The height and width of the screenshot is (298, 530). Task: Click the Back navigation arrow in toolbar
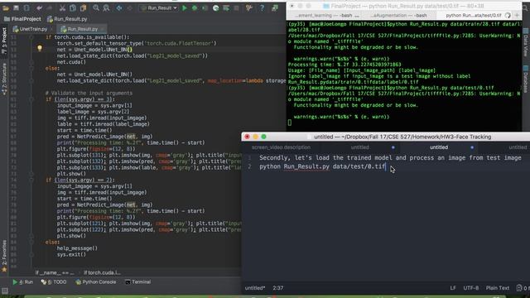[119, 7]
